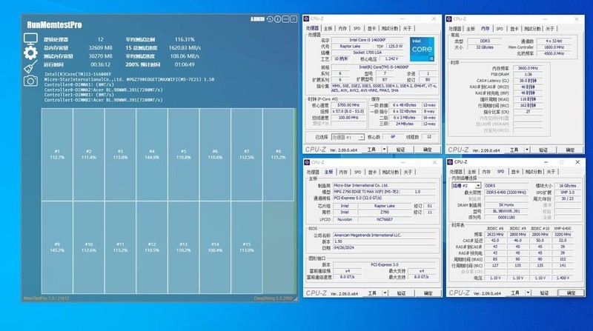
Task: Close the CPU-Z SPD window
Action: [577, 162]
